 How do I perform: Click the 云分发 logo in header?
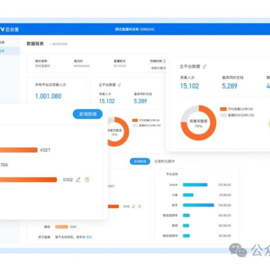coord(9,29)
